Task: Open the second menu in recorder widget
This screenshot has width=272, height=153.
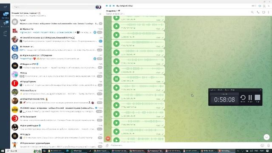Action: (x=220, y=90)
